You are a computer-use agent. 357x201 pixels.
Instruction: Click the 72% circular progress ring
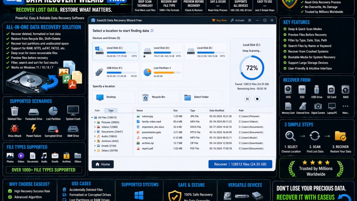252,68
